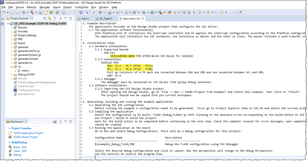Click the Restore view icon on left trim
The image size is (307, 161).
(x=2, y=19)
